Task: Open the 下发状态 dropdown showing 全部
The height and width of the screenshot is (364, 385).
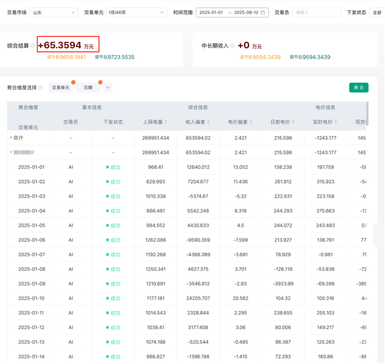Action: coord(376,12)
